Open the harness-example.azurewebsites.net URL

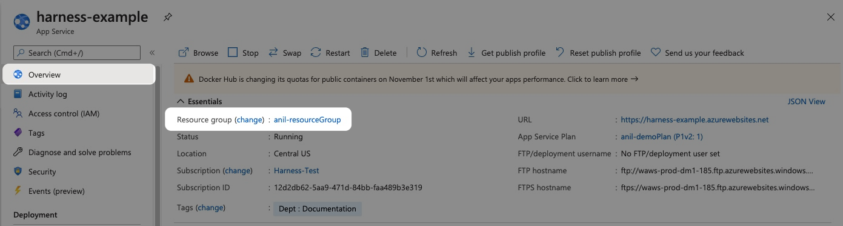[x=695, y=119]
